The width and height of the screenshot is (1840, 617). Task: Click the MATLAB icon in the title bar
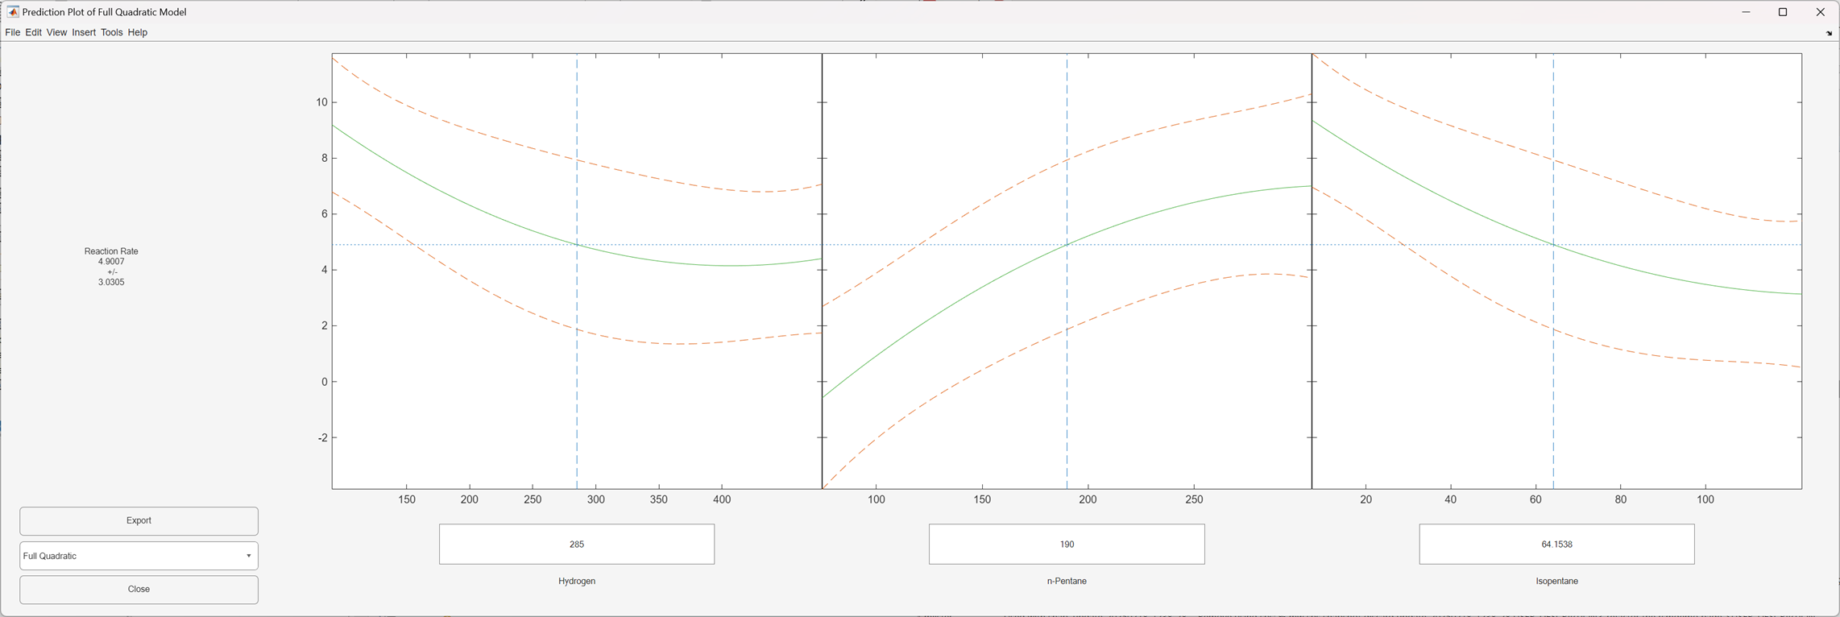tap(13, 12)
